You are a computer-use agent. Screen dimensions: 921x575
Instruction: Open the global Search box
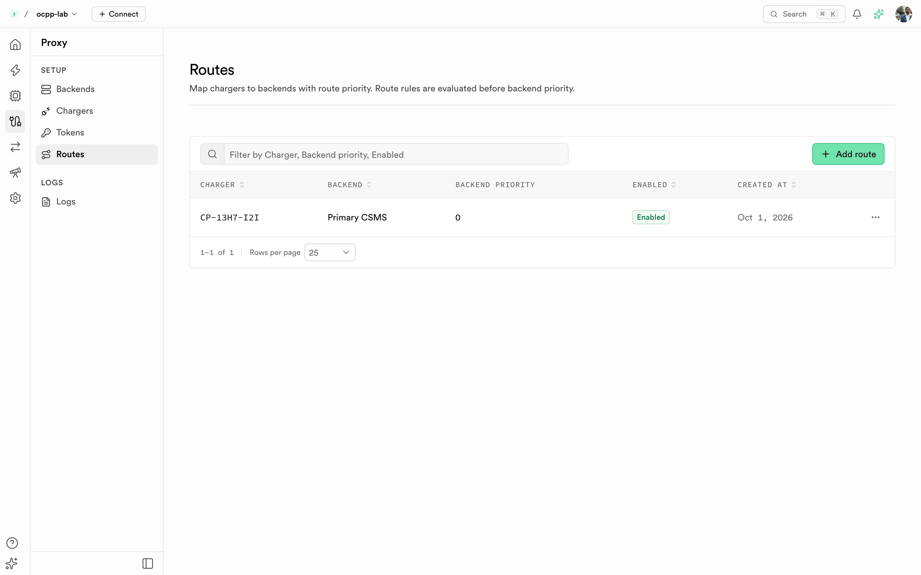pos(804,14)
